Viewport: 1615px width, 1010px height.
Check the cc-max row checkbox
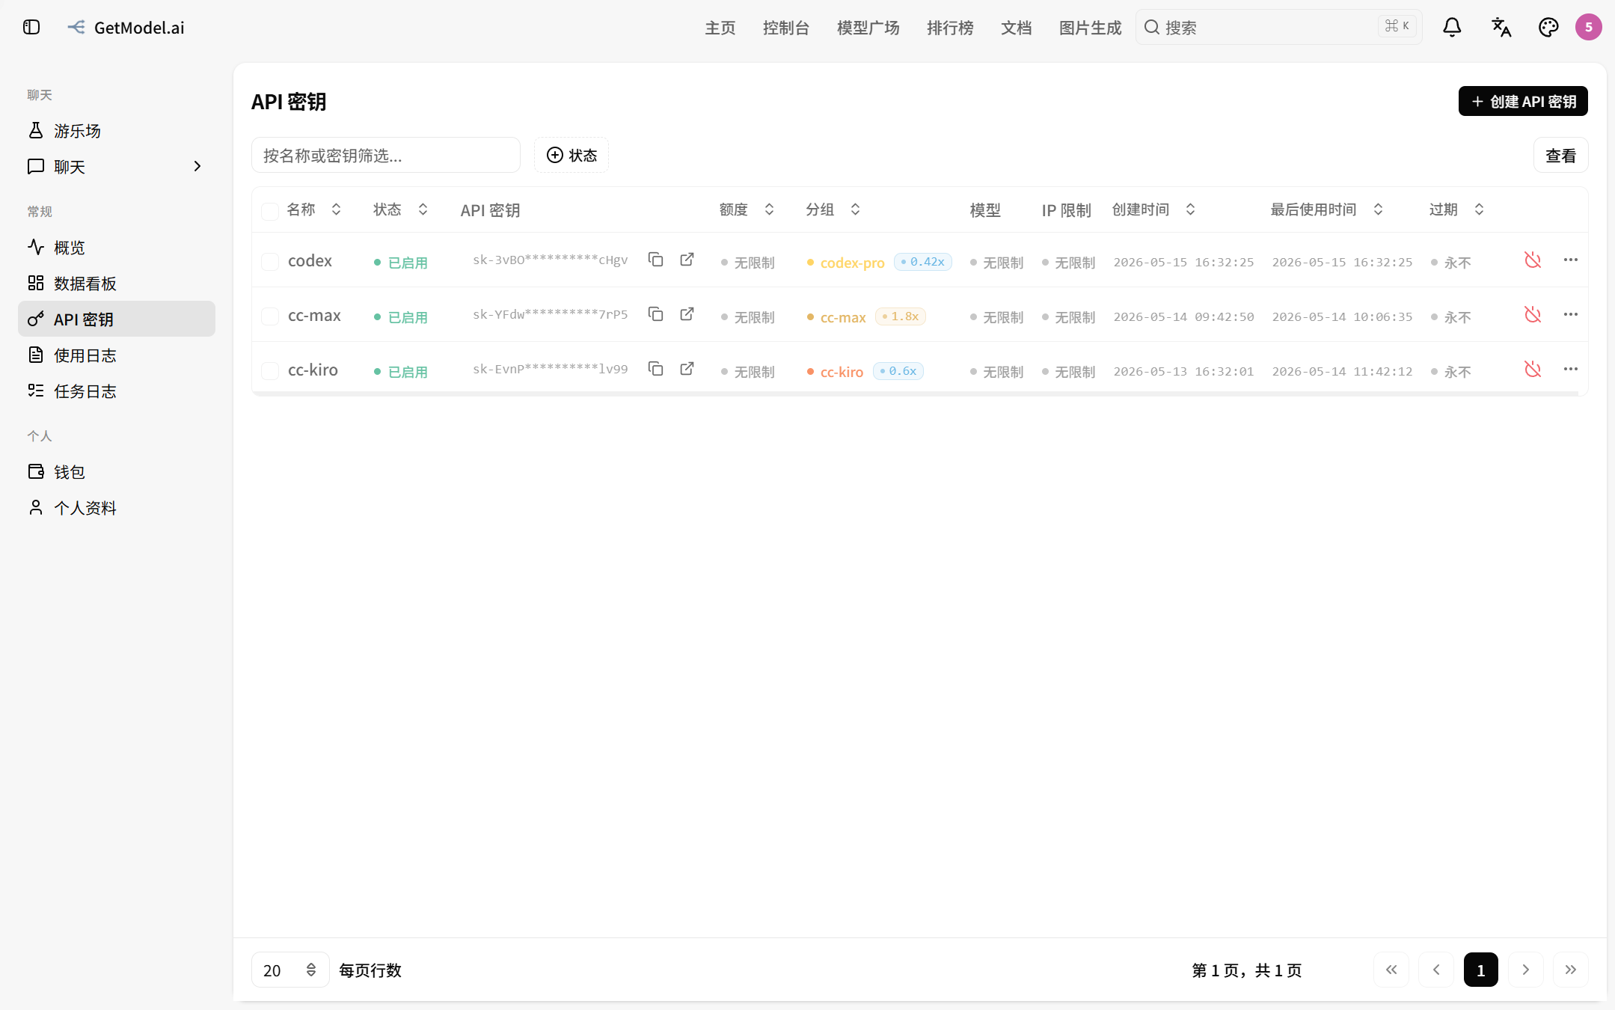[x=270, y=316]
